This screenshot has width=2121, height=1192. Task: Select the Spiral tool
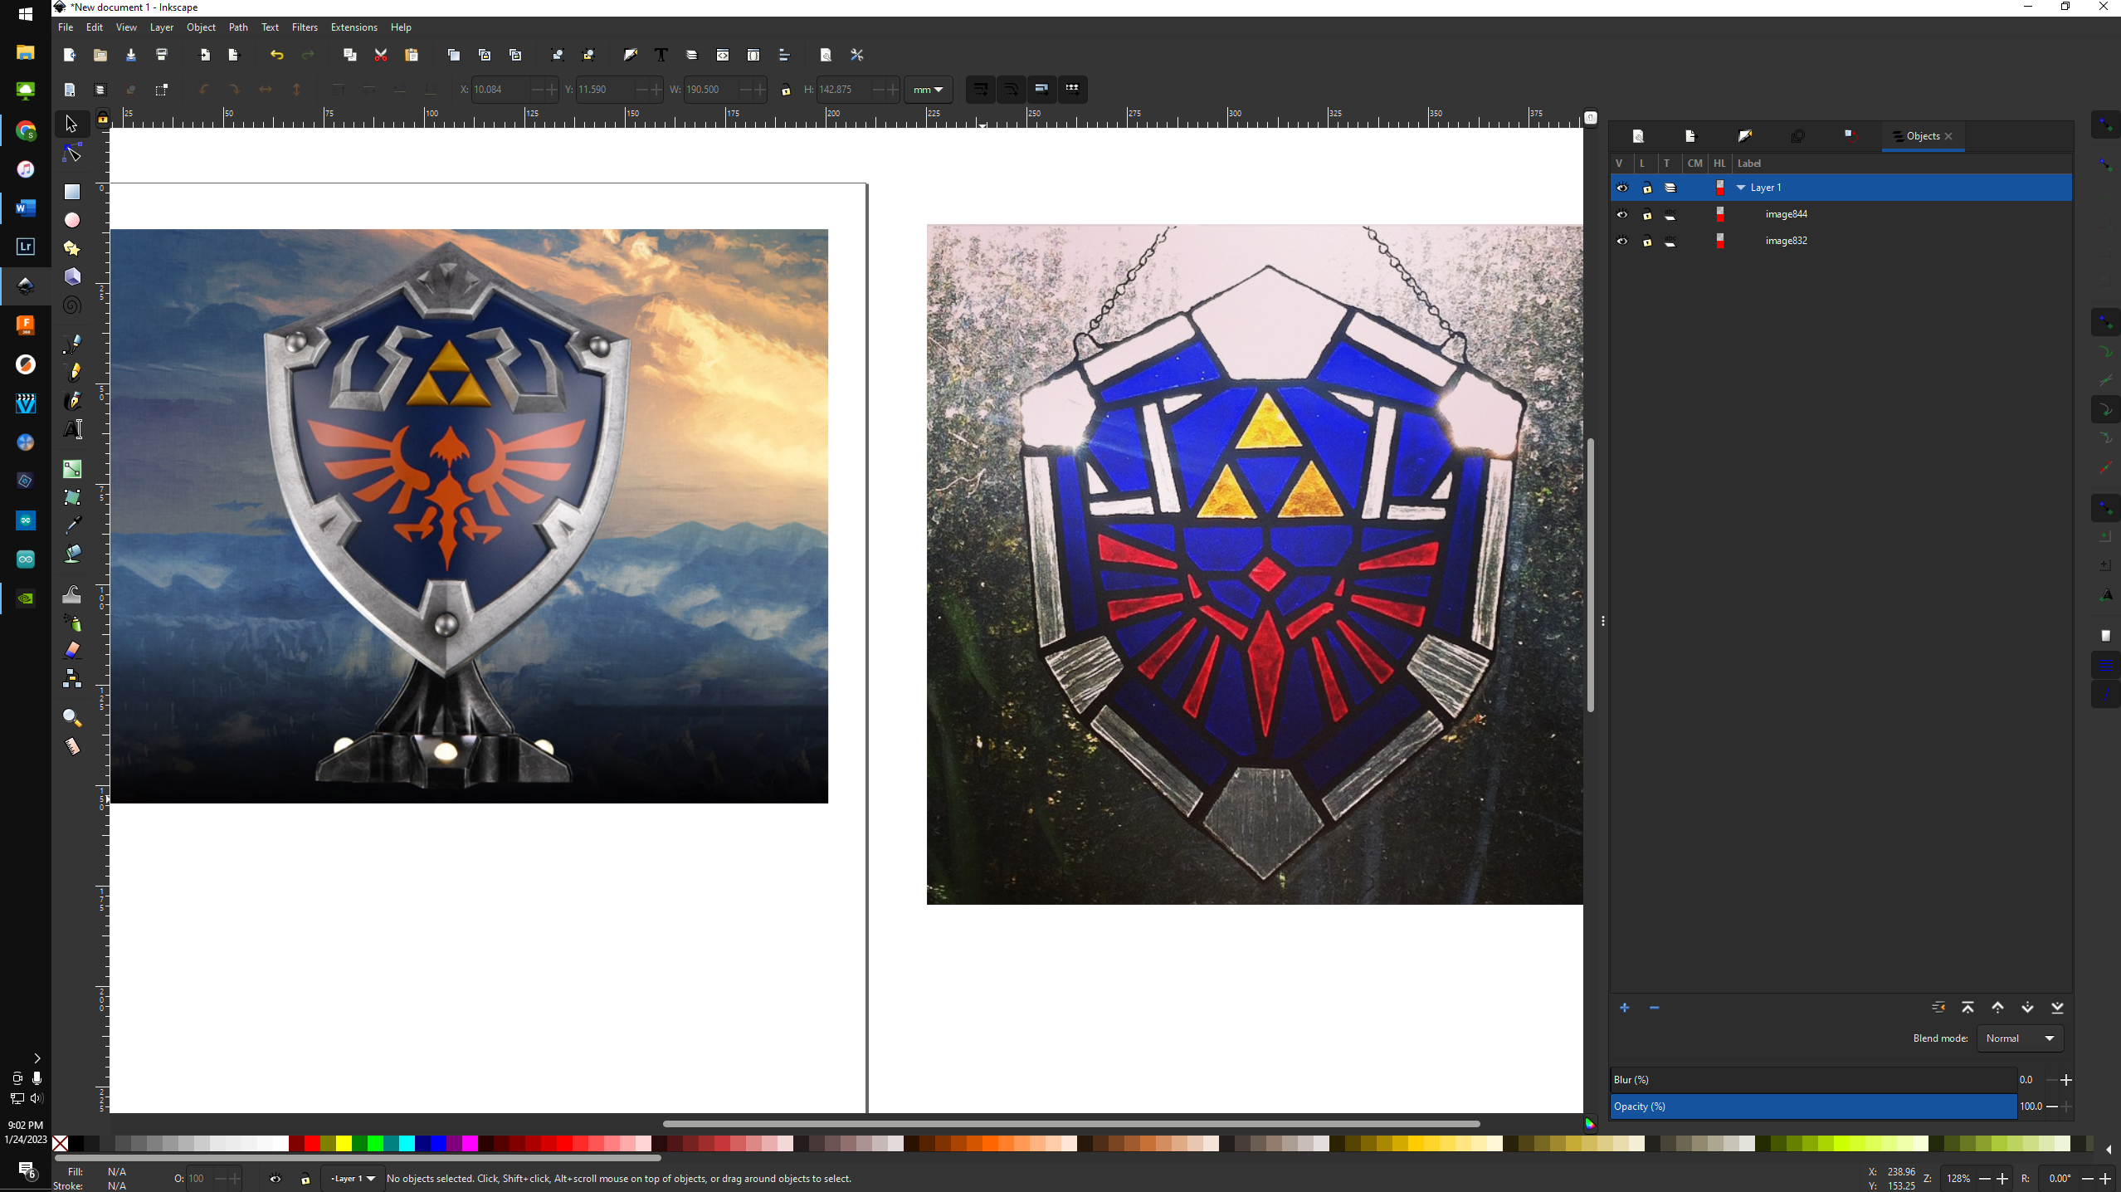coord(72,305)
